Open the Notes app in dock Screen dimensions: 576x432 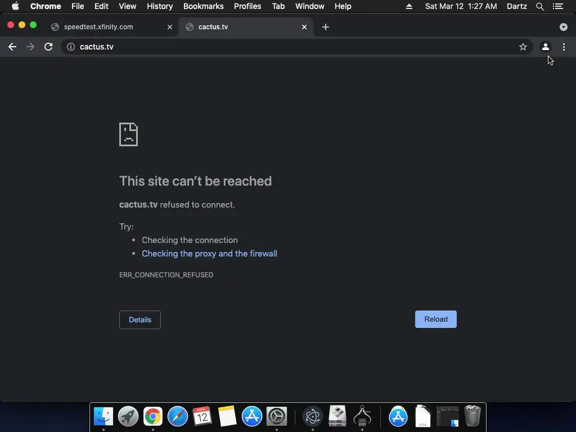[x=227, y=416]
